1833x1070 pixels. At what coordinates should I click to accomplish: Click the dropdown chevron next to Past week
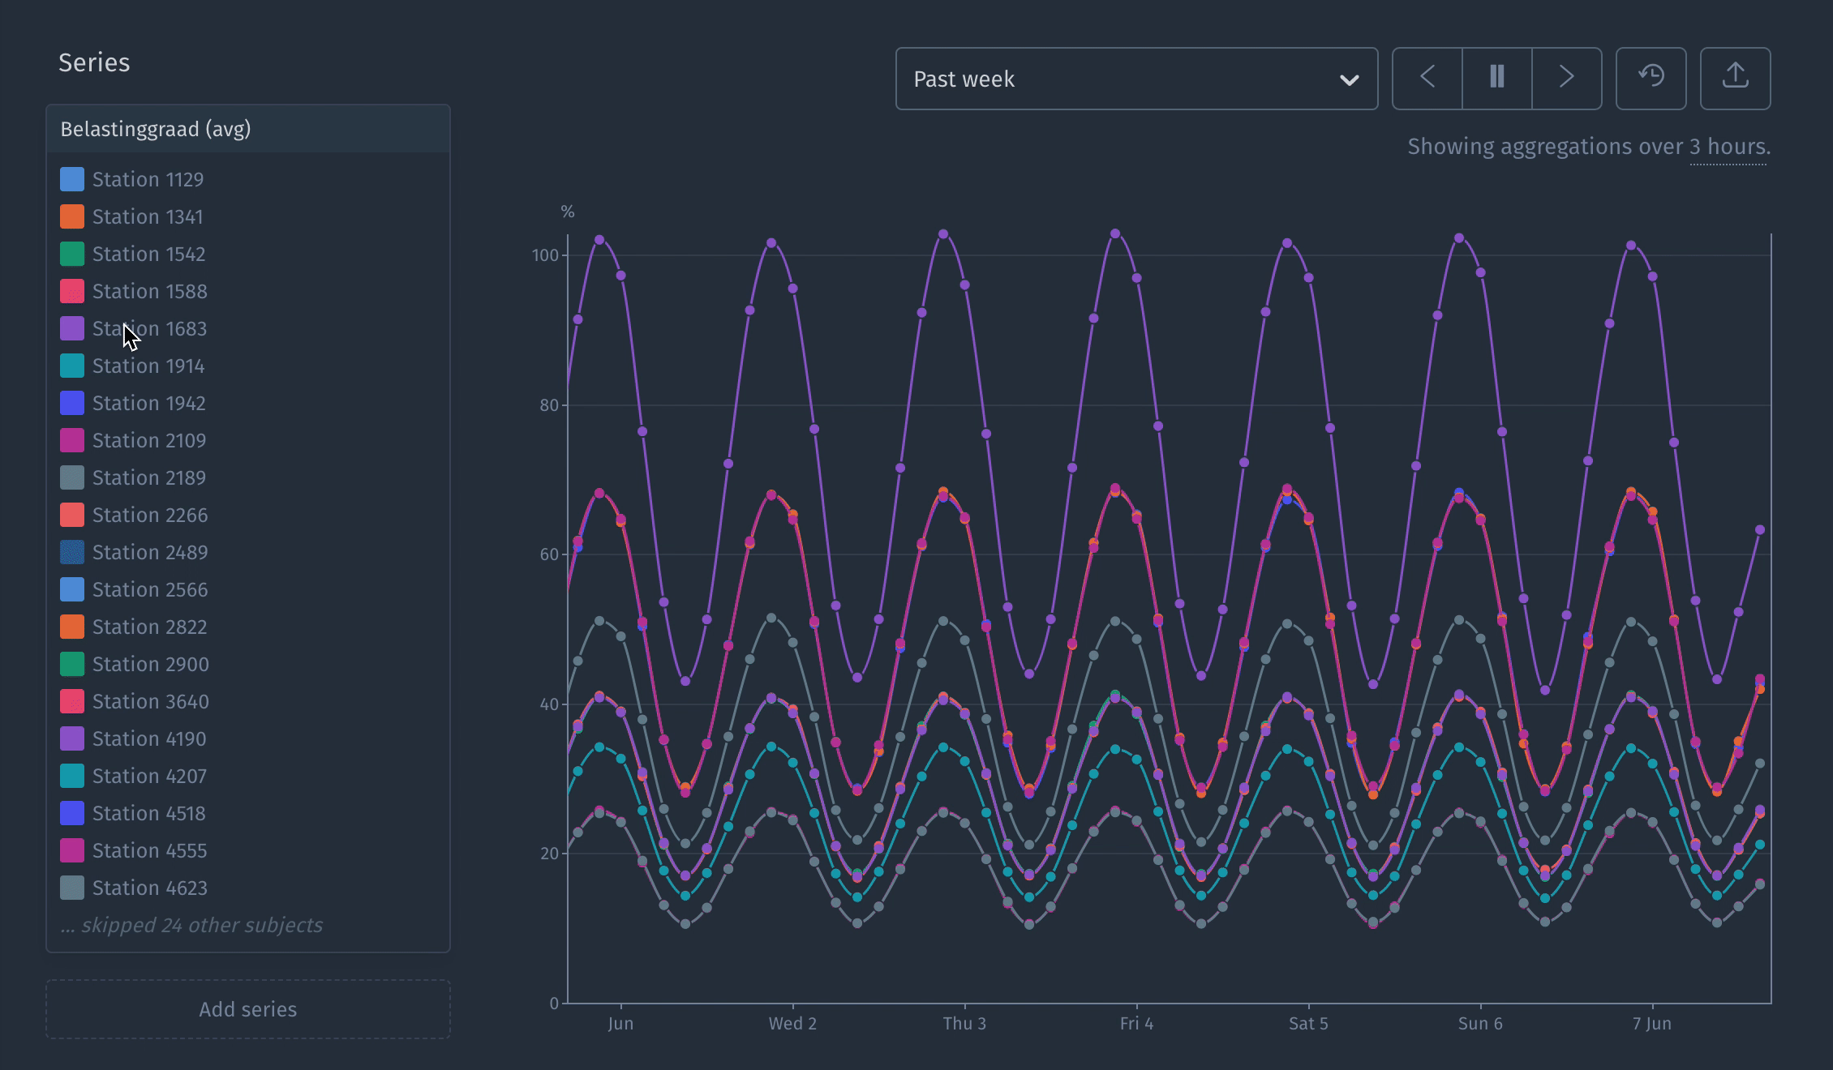[x=1349, y=79]
